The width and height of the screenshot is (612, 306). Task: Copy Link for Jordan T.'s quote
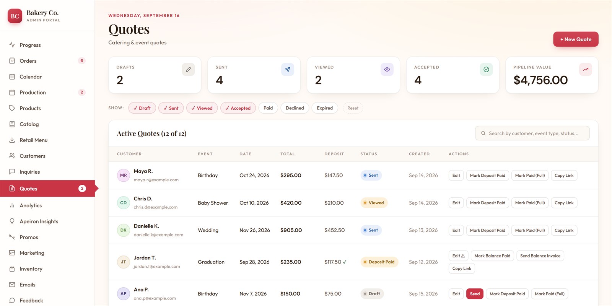pyautogui.click(x=462, y=269)
